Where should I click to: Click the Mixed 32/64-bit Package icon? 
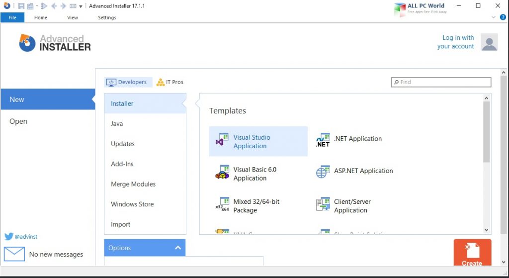point(222,204)
